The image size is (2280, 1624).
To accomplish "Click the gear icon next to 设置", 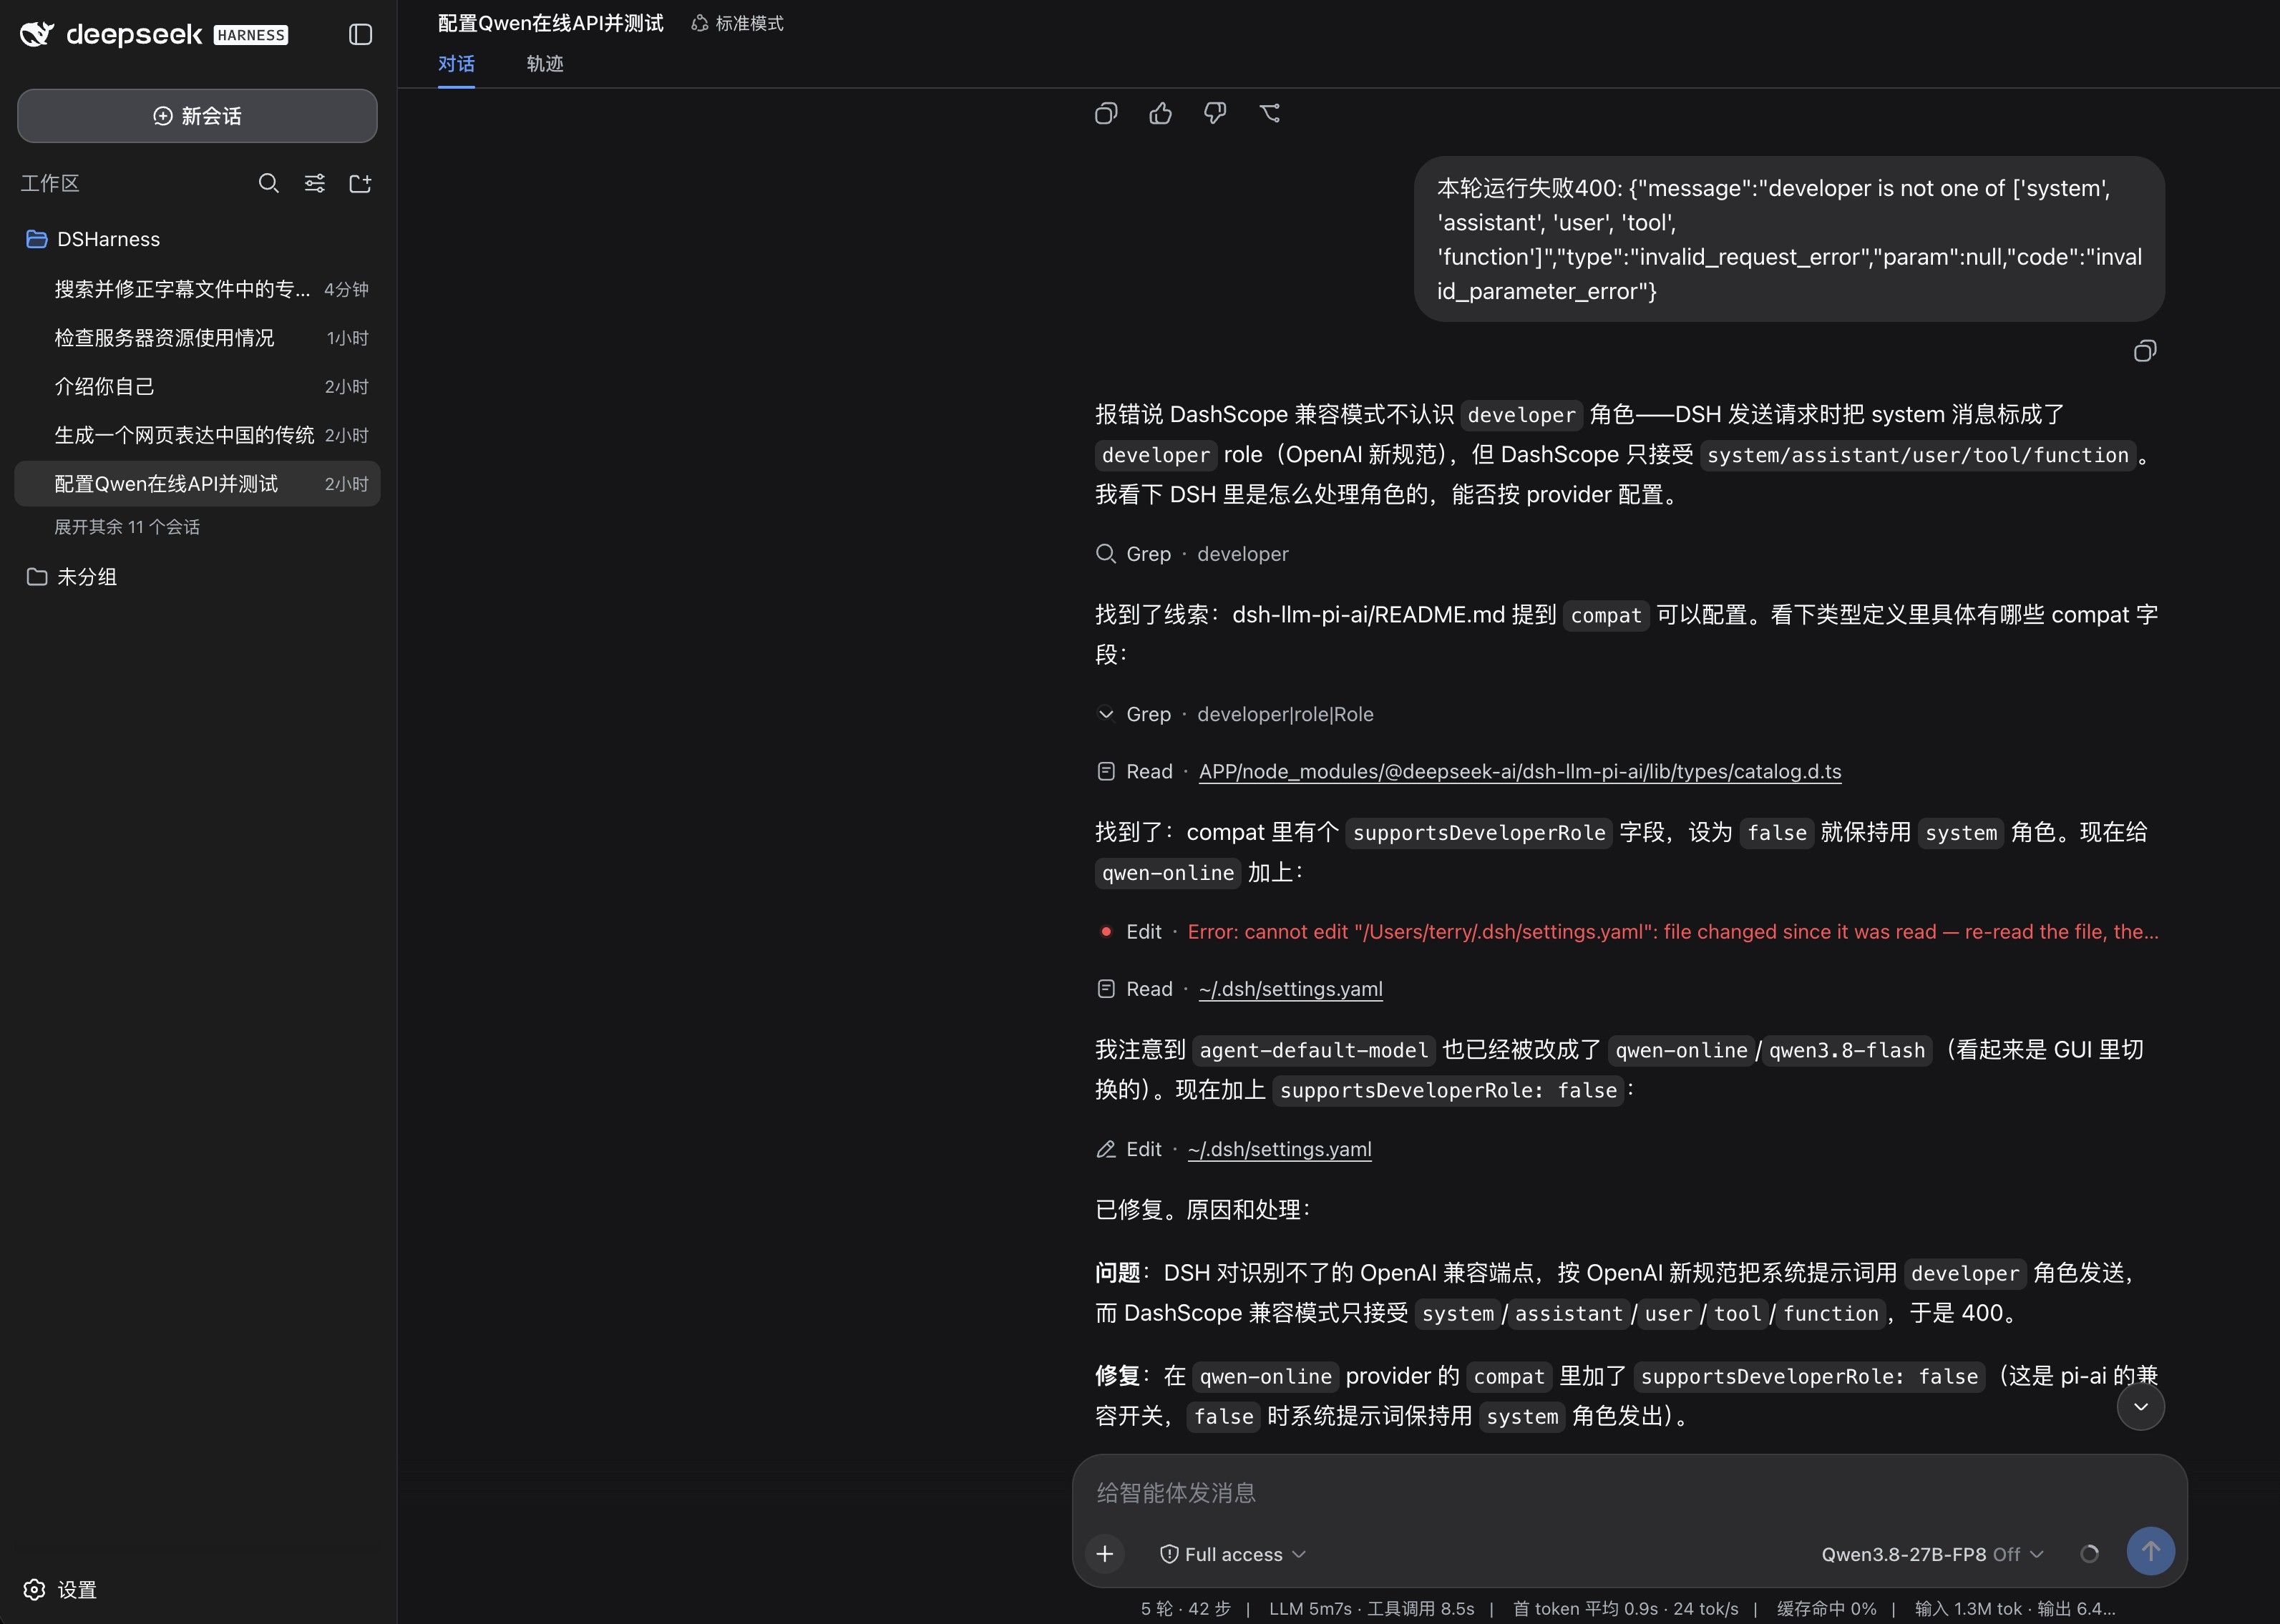I will (x=35, y=1590).
